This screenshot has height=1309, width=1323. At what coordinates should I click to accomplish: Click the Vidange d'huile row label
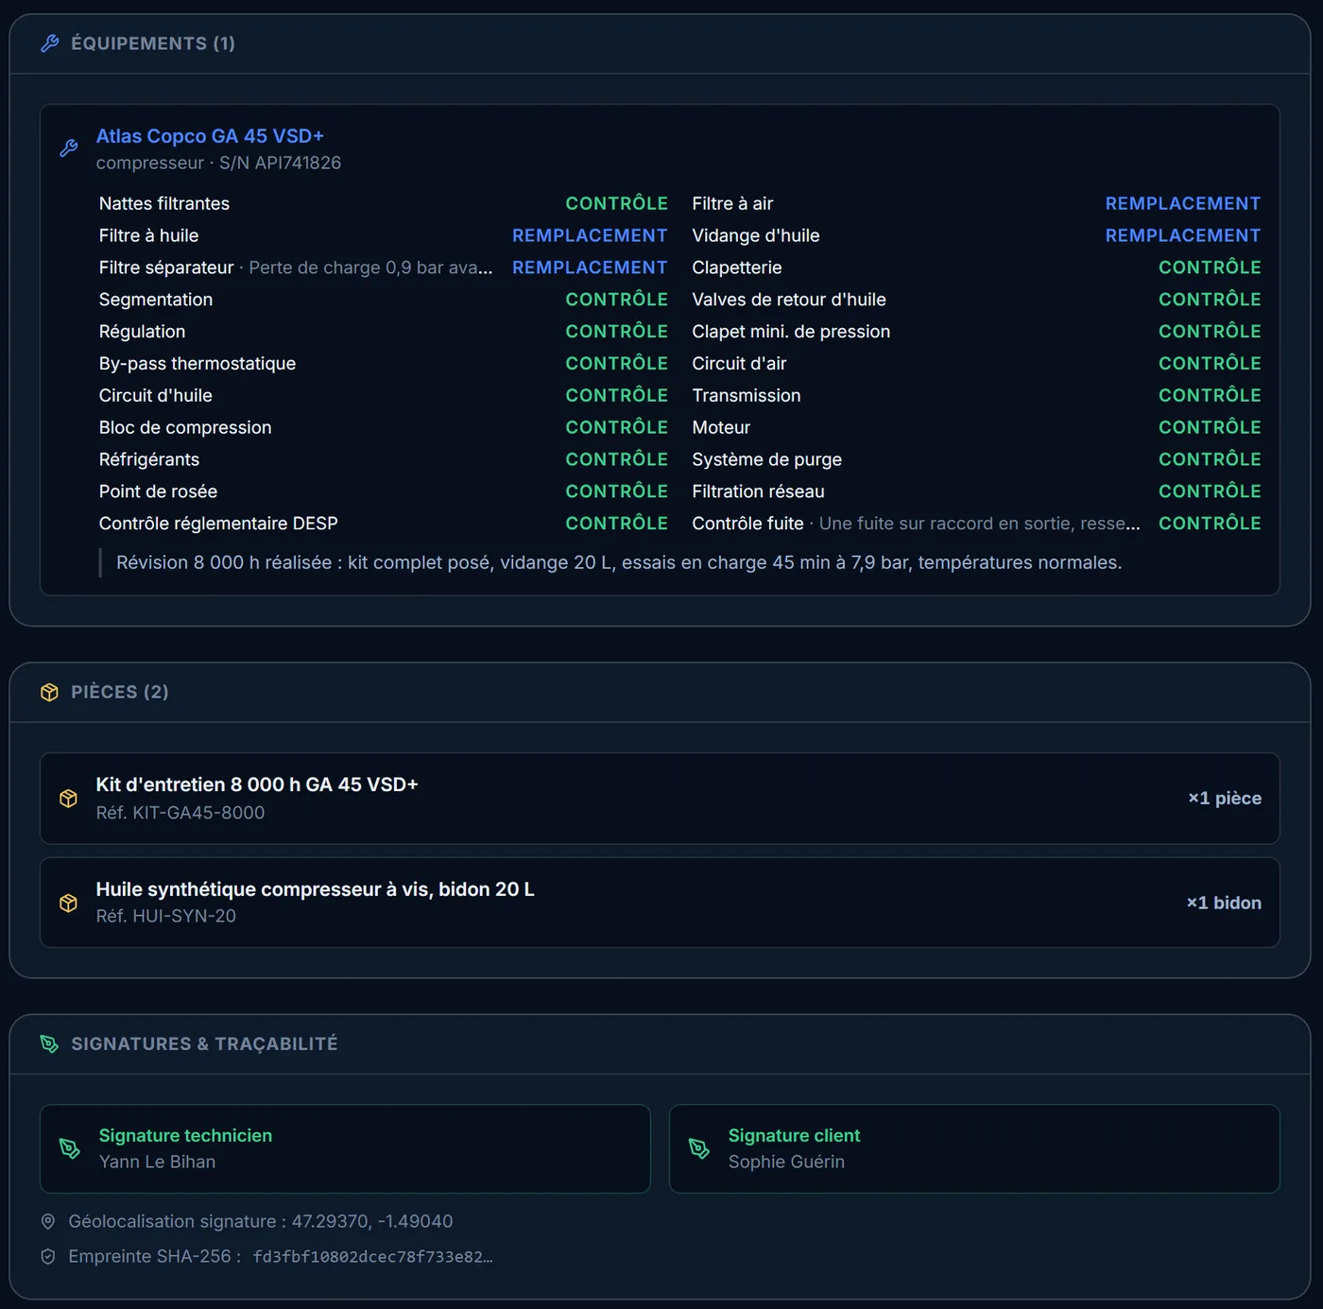click(756, 235)
